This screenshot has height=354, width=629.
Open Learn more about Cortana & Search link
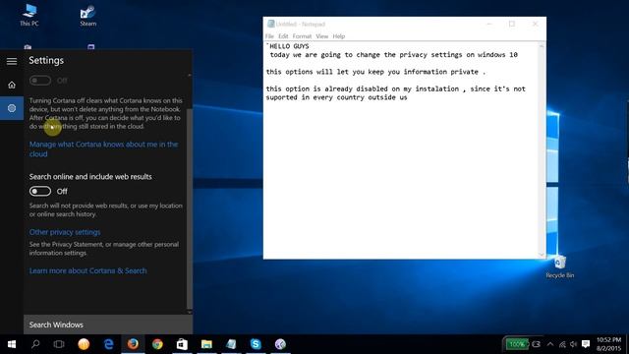(87, 271)
